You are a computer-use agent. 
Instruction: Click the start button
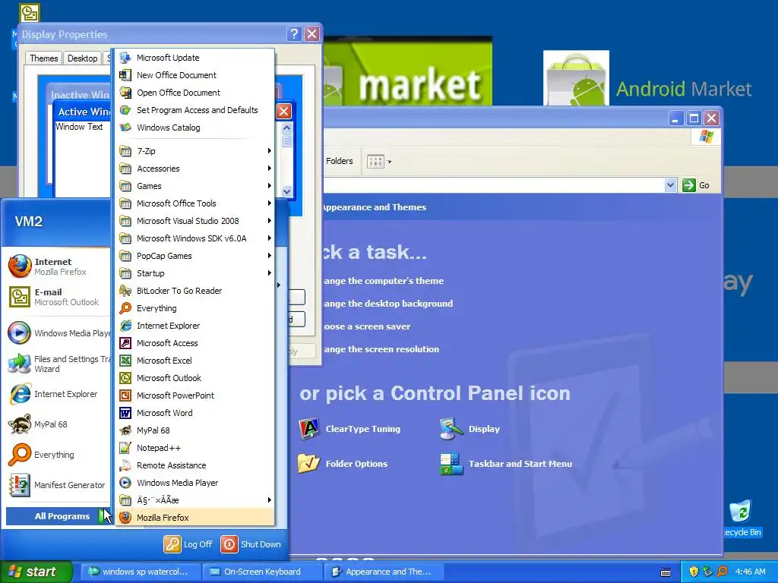pos(36,572)
